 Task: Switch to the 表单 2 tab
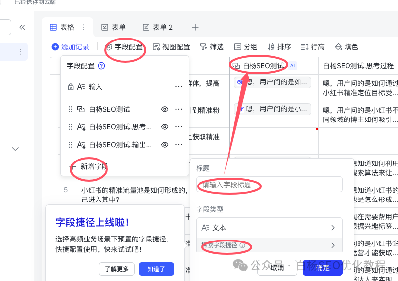point(157,27)
